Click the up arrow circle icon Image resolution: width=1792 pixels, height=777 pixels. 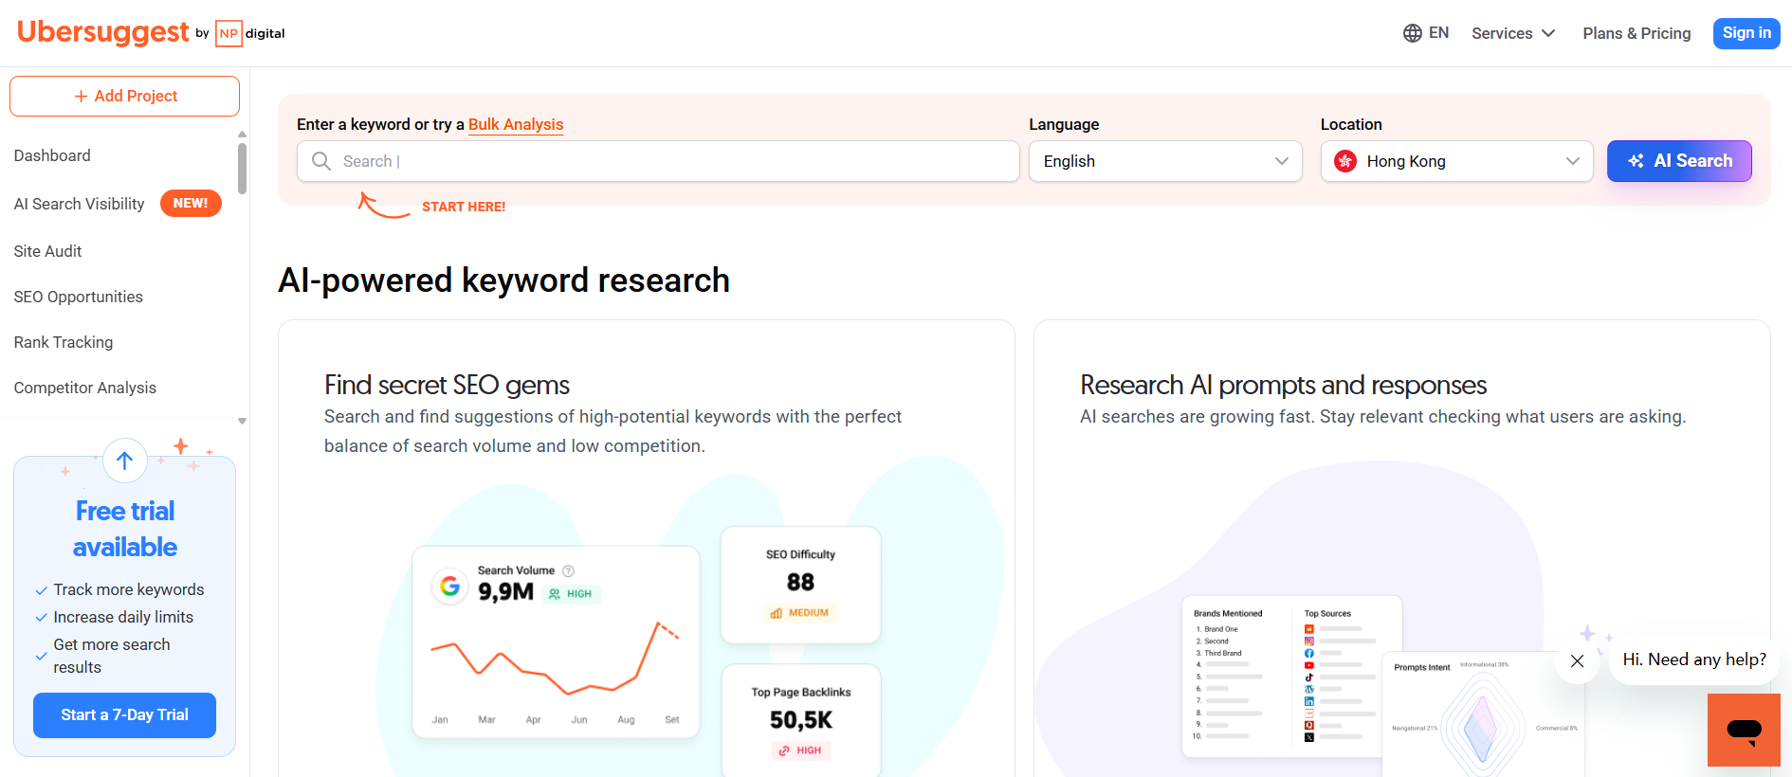click(124, 461)
